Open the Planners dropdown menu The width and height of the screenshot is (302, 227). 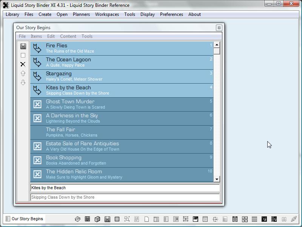[x=81, y=14]
